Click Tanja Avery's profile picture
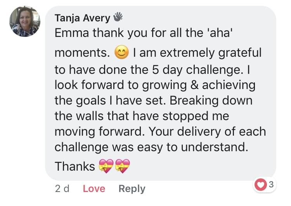The width and height of the screenshot is (291, 206). [24, 22]
